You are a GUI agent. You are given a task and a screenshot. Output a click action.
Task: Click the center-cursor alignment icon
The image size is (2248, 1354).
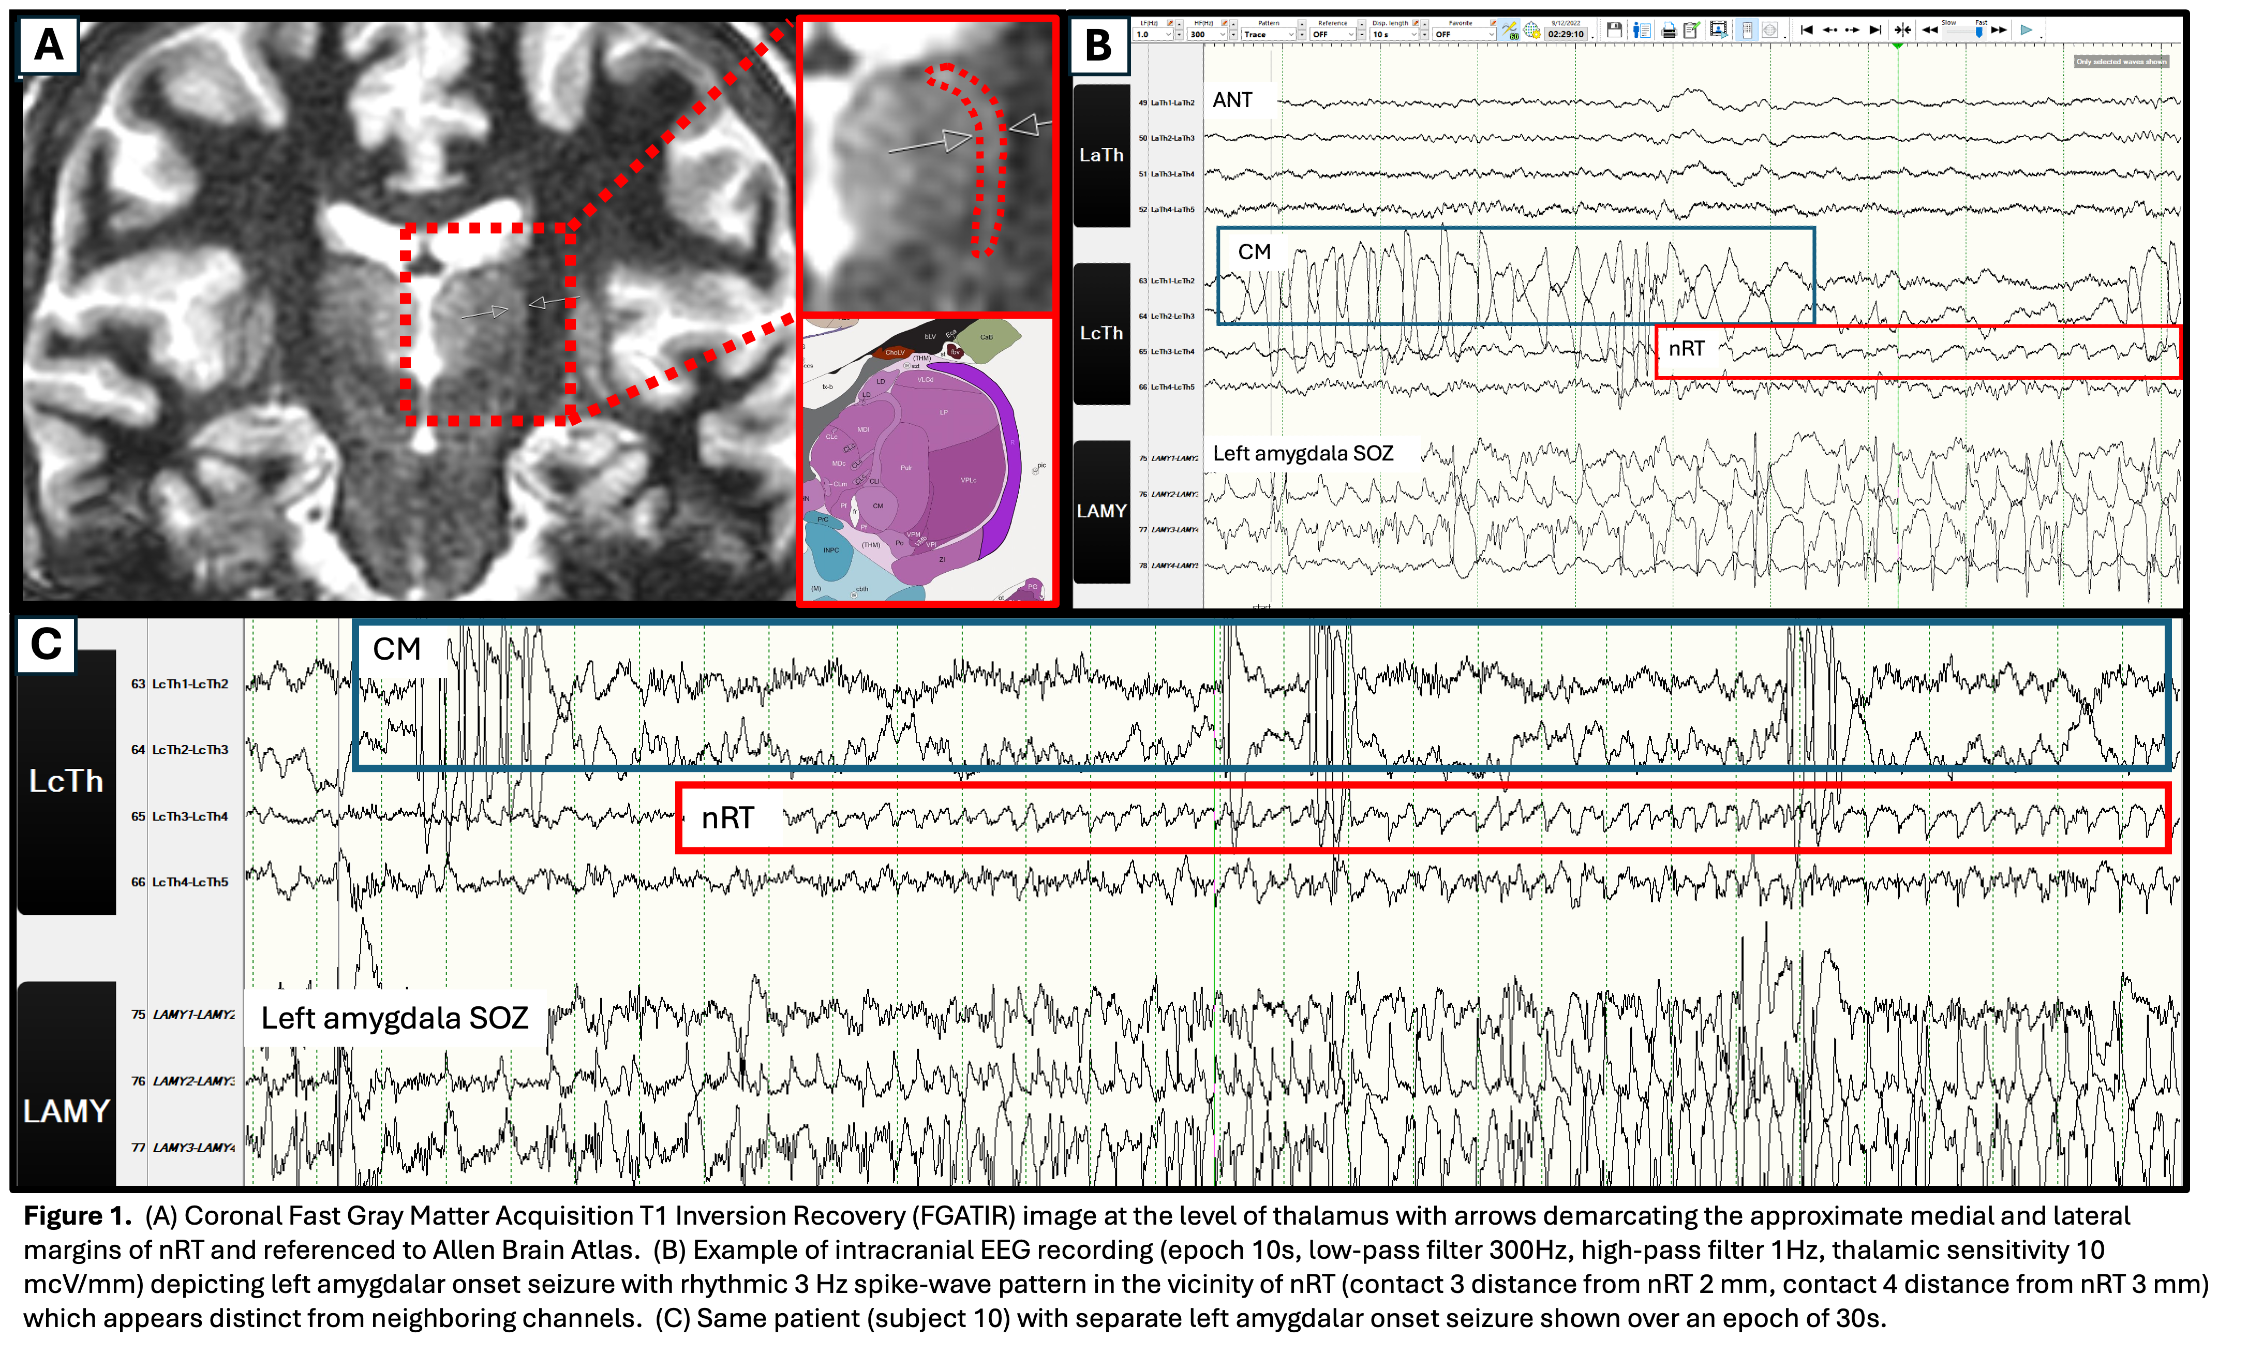pos(1902,30)
